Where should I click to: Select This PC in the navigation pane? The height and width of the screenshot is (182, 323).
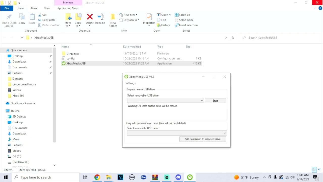point(15,111)
